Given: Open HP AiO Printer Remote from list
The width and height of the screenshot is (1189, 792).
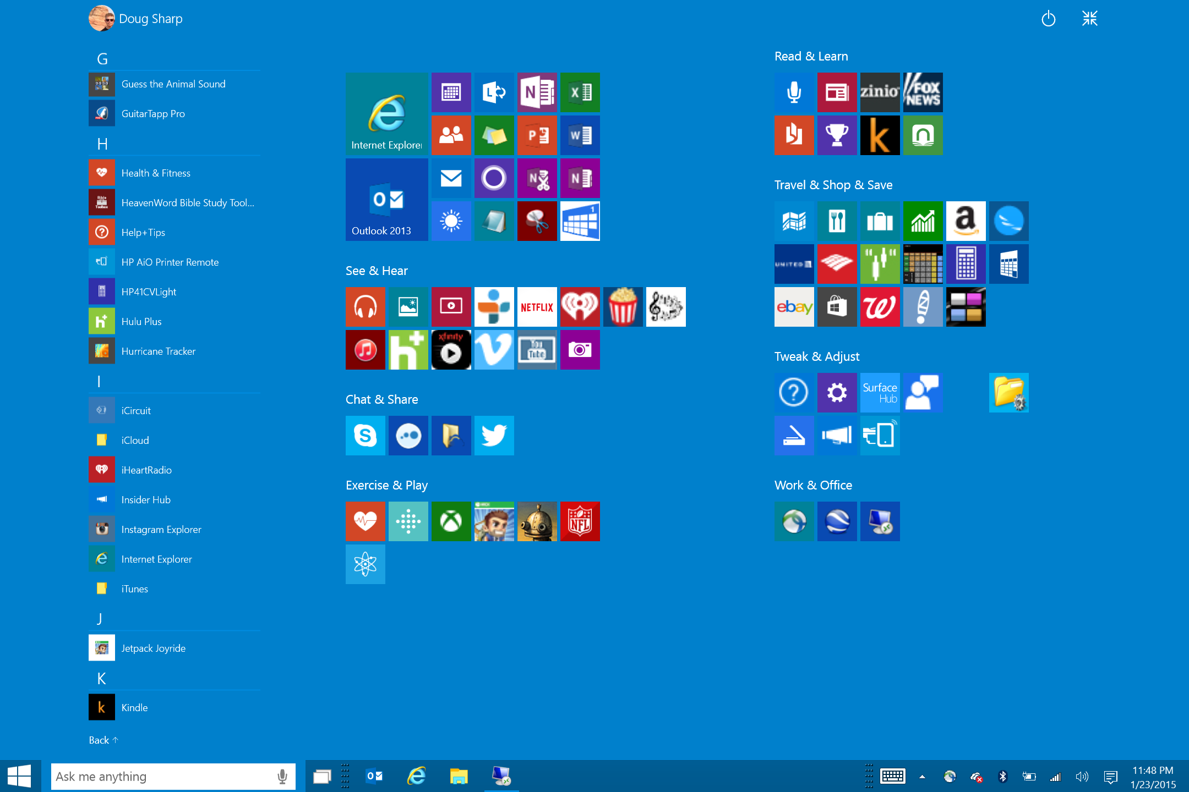Looking at the screenshot, I should point(174,262).
